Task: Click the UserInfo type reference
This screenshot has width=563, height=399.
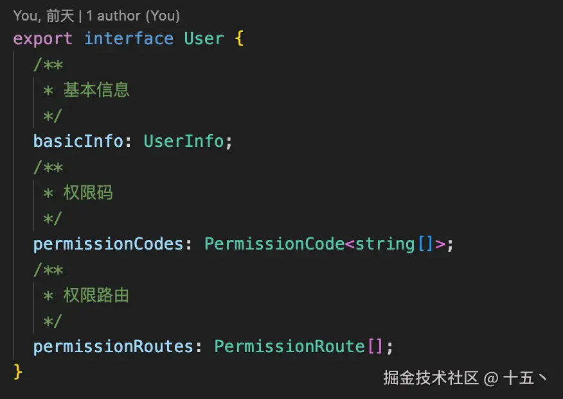Action: tap(183, 141)
